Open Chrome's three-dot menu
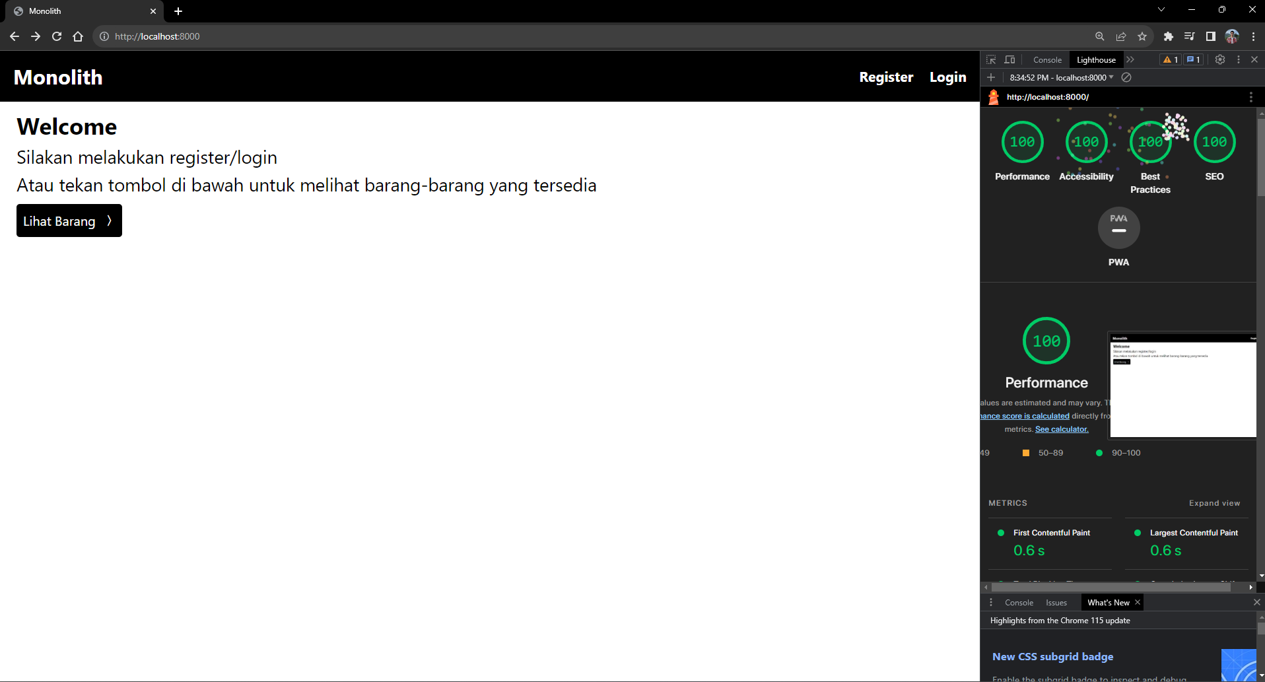 (1253, 36)
